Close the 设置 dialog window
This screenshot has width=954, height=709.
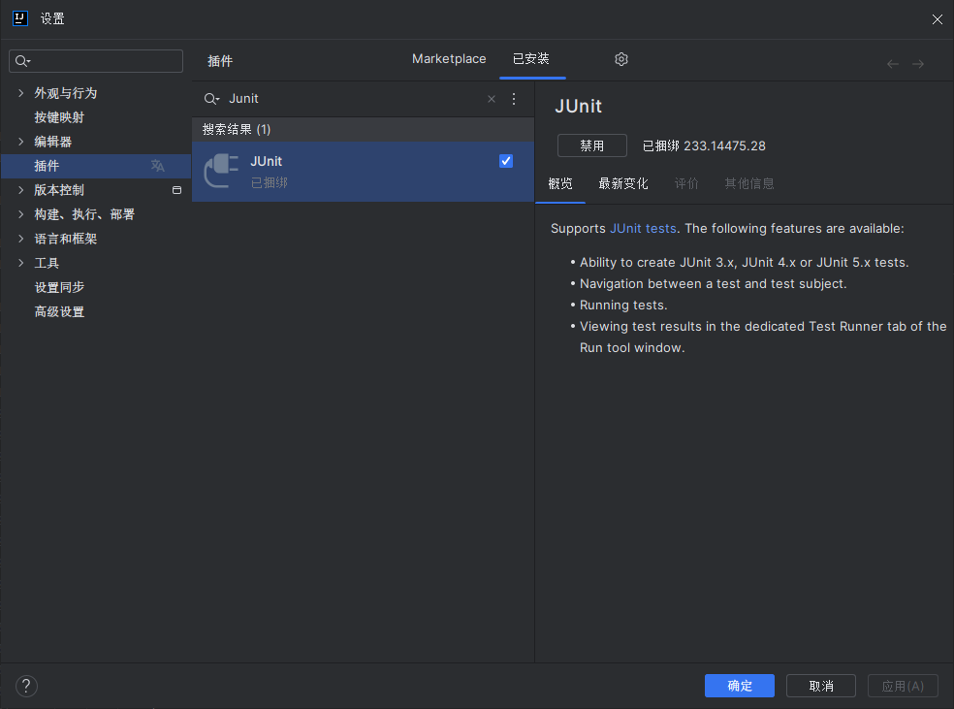click(937, 19)
